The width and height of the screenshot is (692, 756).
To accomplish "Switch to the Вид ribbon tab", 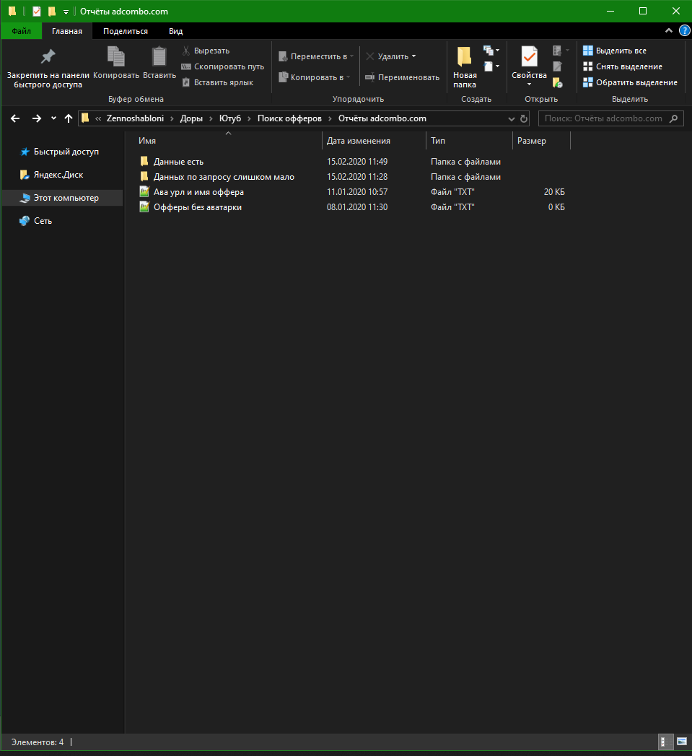I will coord(175,31).
